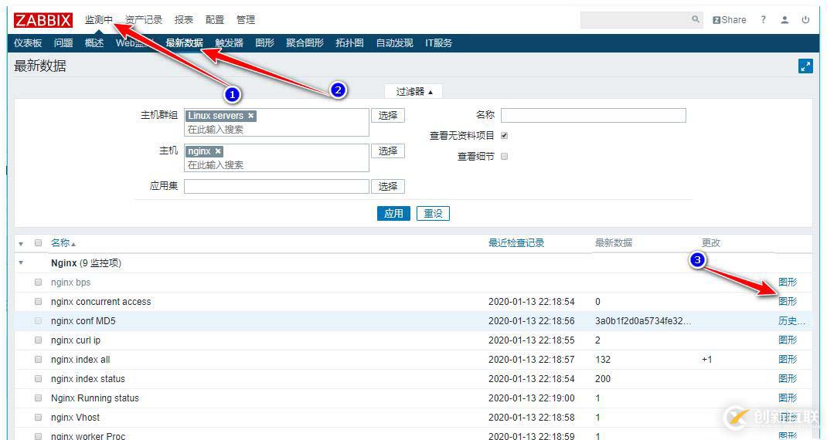This screenshot has width=827, height=440.
Task: Toggle fullscreen mode icon
Action: (805, 66)
